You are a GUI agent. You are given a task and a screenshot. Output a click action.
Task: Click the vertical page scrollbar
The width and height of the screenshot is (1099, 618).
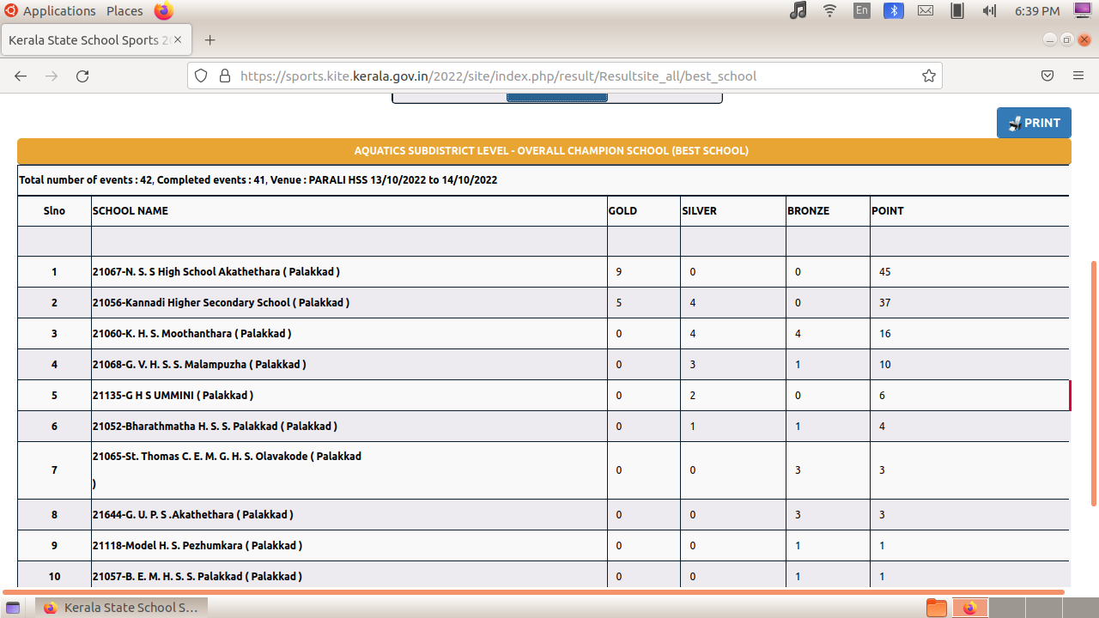pyautogui.click(x=1093, y=382)
